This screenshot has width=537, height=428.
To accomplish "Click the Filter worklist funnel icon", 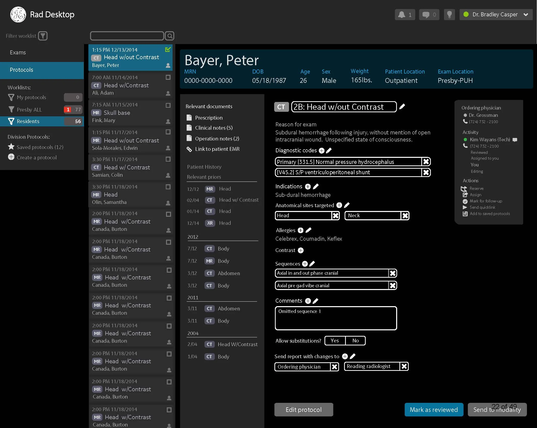I will (x=43, y=36).
